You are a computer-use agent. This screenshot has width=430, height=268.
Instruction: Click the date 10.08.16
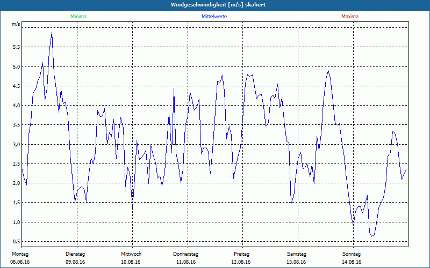[x=131, y=262]
